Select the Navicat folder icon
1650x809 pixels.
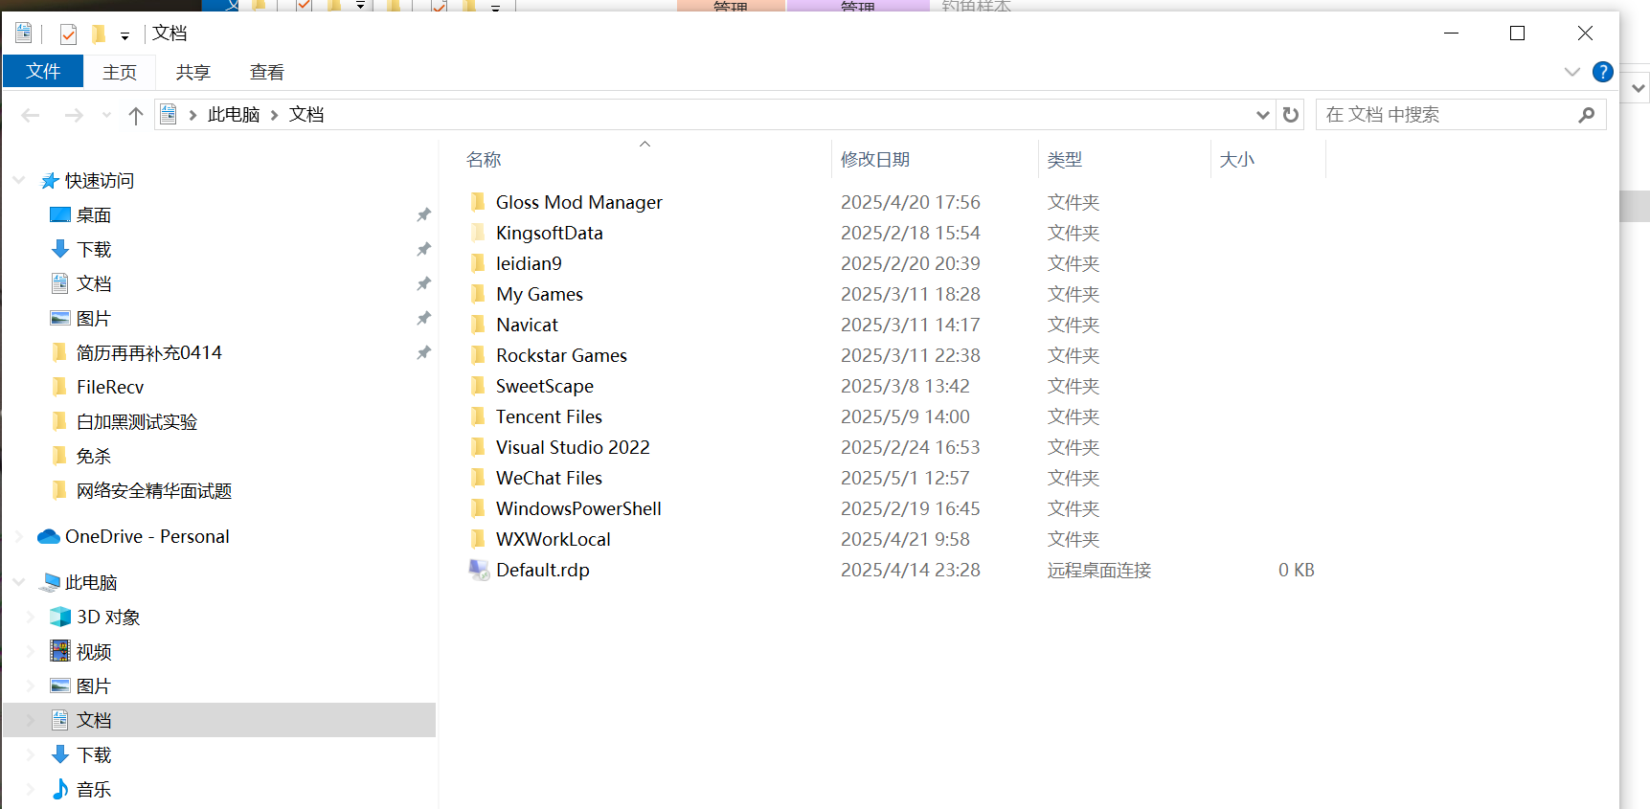pyautogui.click(x=479, y=325)
